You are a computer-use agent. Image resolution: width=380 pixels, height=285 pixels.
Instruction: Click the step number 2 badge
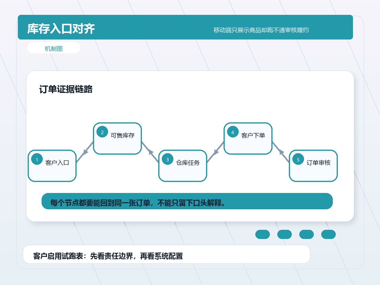[x=102, y=132]
